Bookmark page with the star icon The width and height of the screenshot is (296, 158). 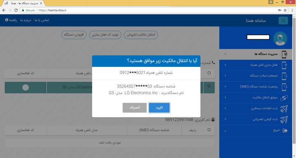click(285, 10)
